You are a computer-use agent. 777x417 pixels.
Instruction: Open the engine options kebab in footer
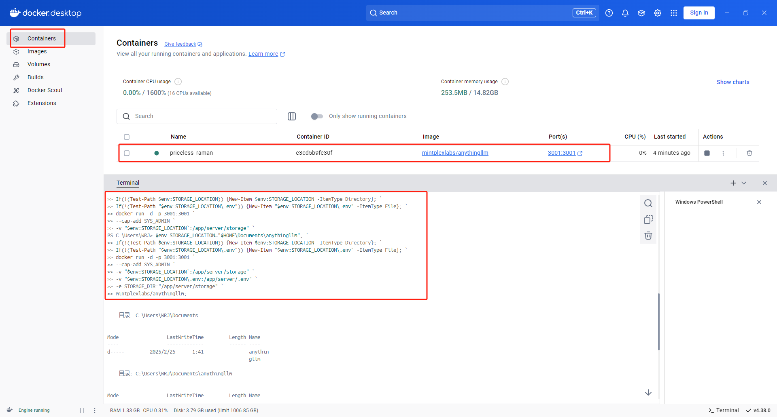pyautogui.click(x=95, y=410)
